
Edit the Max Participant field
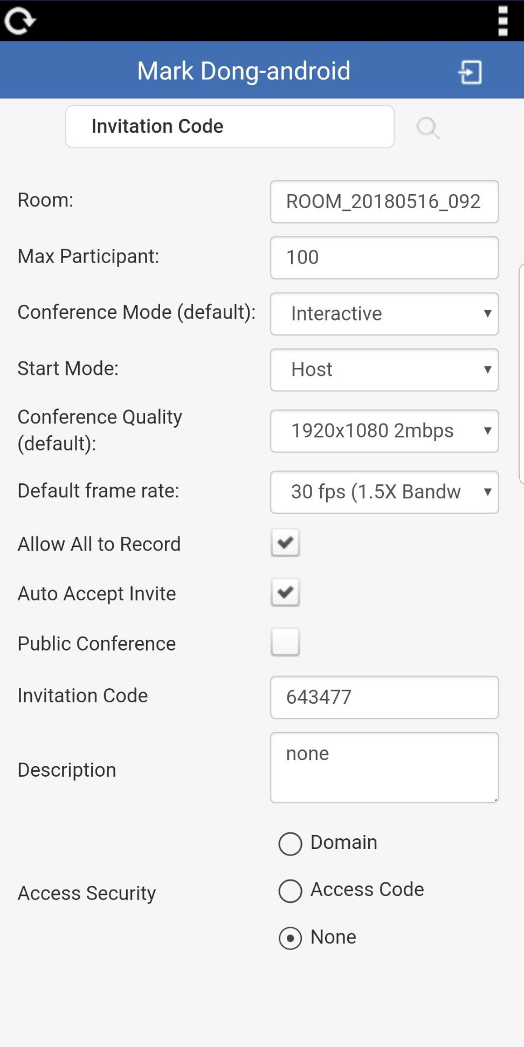click(x=384, y=258)
